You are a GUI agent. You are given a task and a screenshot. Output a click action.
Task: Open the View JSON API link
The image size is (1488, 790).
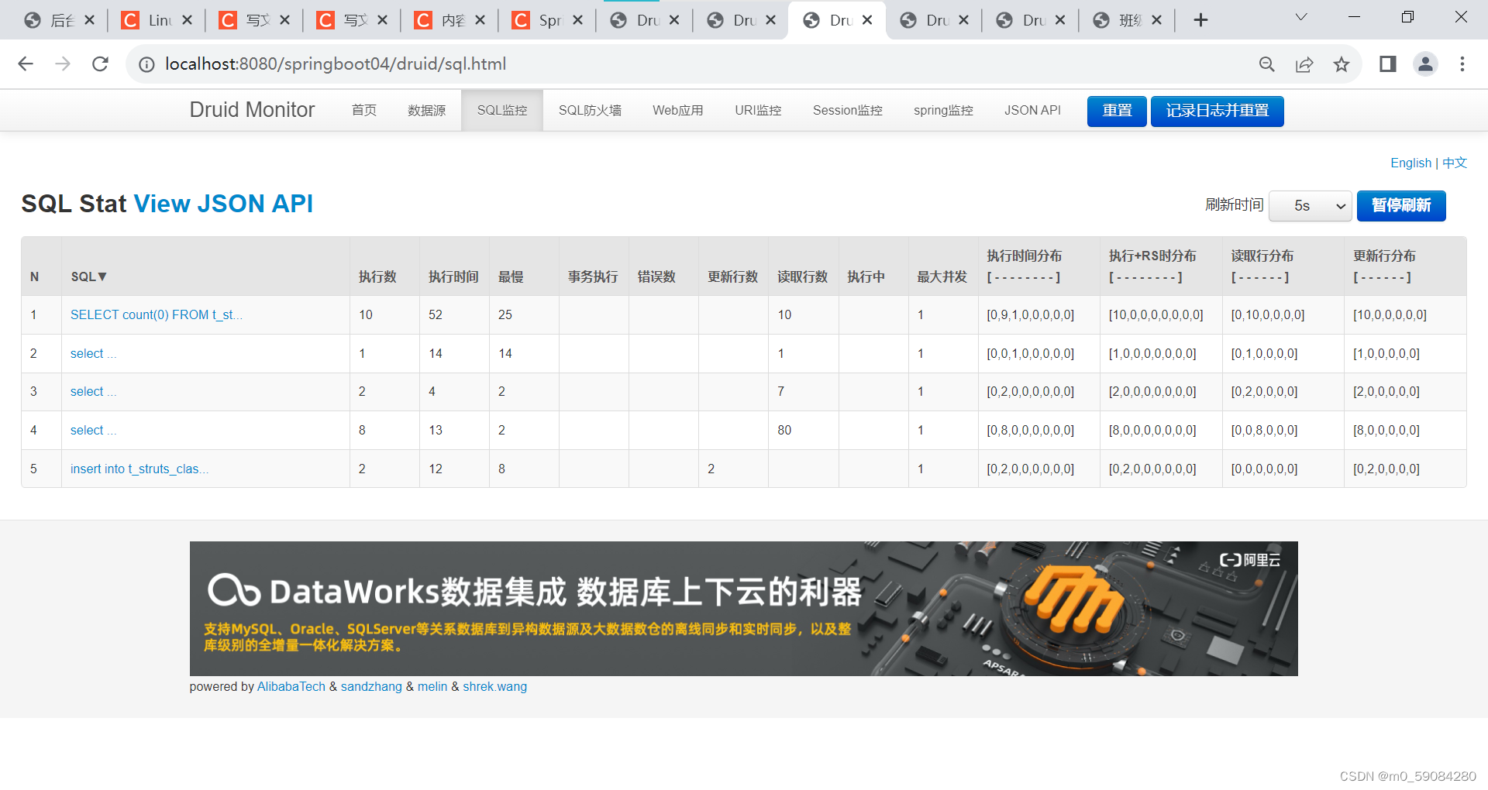223,204
